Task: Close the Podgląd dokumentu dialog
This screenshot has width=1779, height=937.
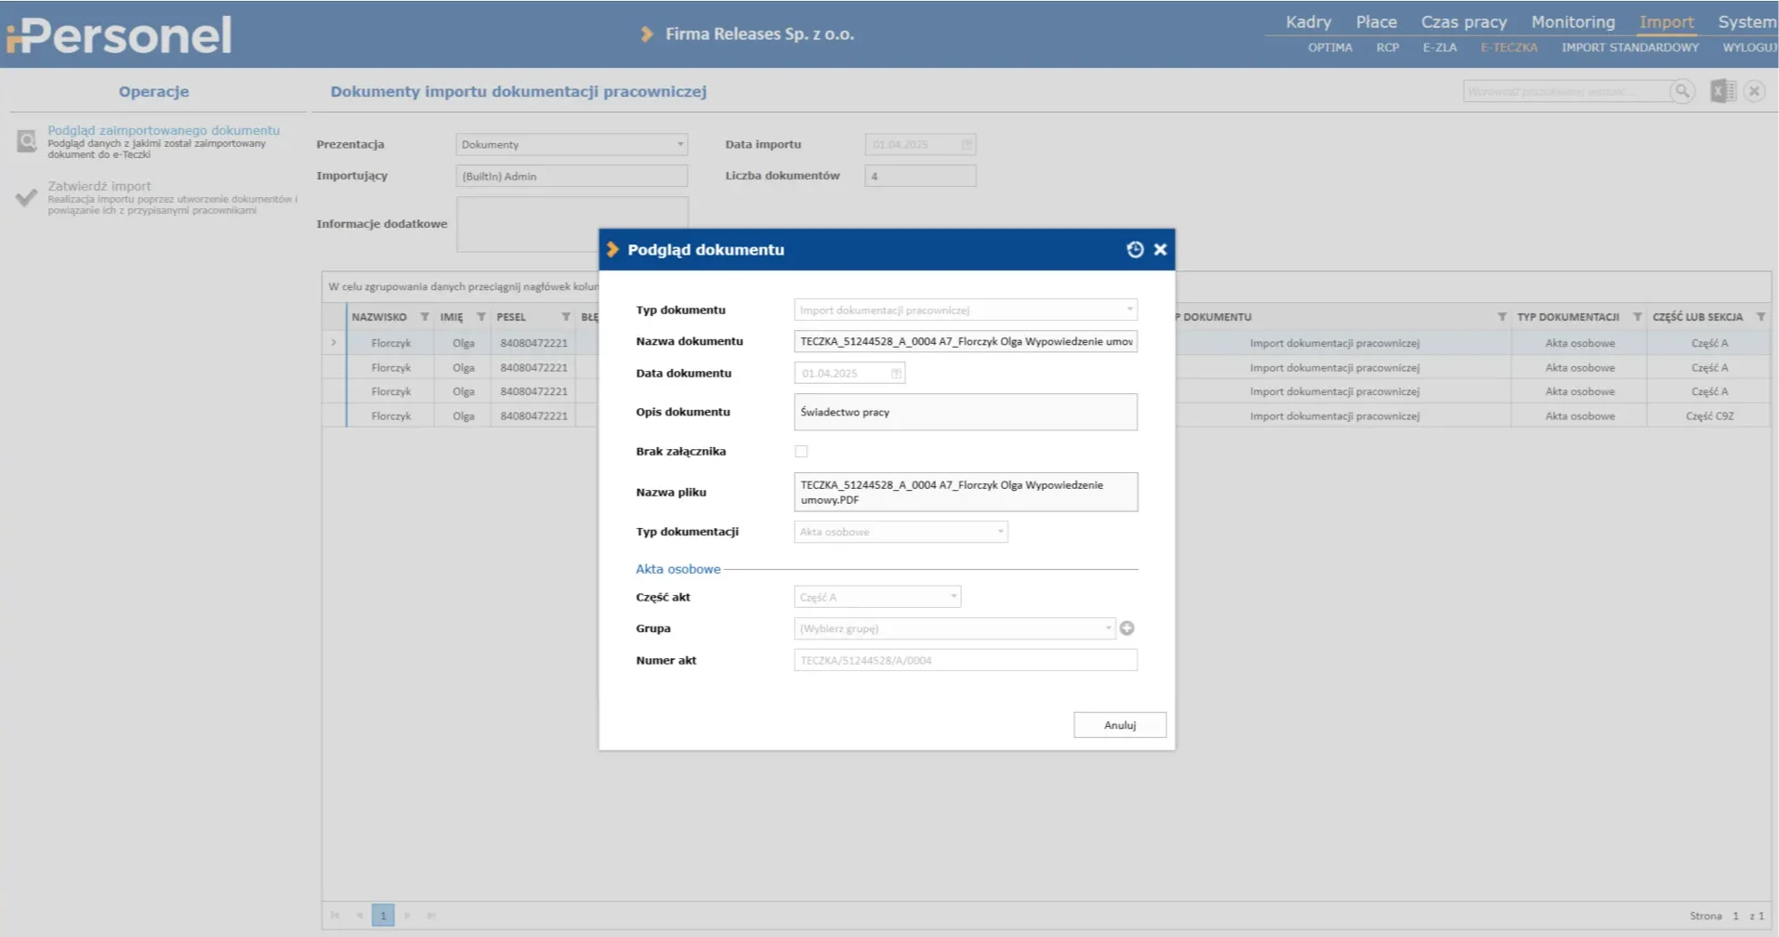Action: click(x=1160, y=249)
